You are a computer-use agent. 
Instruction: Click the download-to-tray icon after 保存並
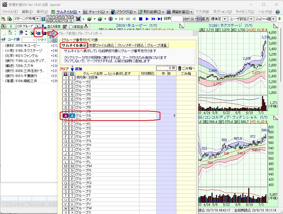(x=86, y=26)
